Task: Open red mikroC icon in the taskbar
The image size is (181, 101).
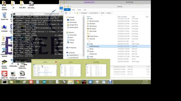Action: click(x=31, y=82)
